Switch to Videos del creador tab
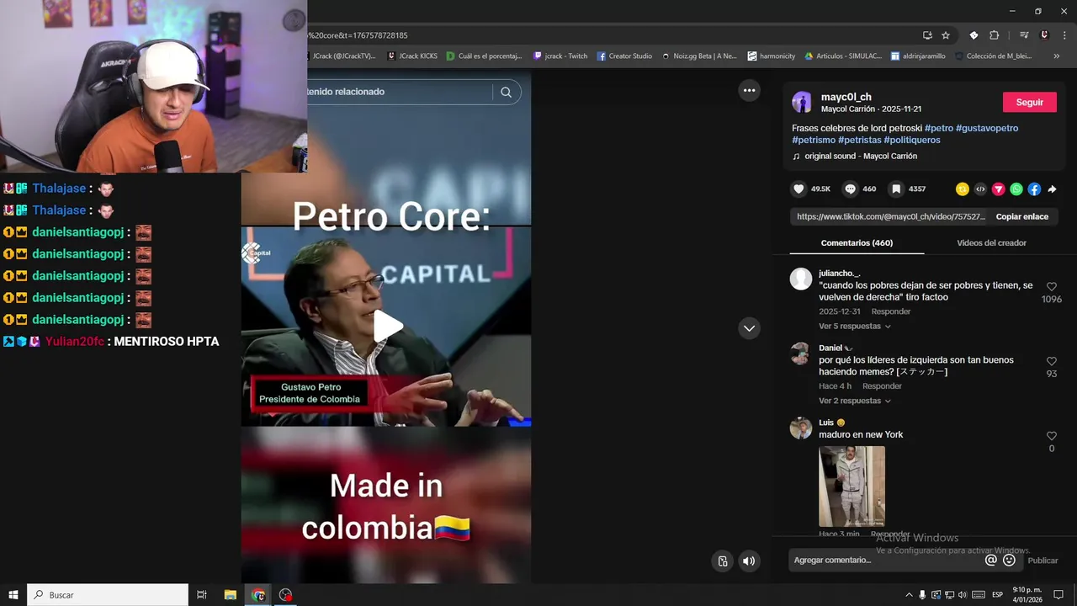Screen dimensions: 1077x606 (x=991, y=243)
